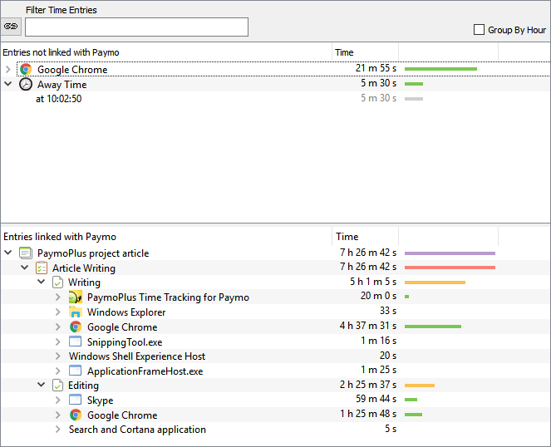The image size is (551, 447).
Task: Click the PaymoPlus project article icon
Action: tap(26, 253)
